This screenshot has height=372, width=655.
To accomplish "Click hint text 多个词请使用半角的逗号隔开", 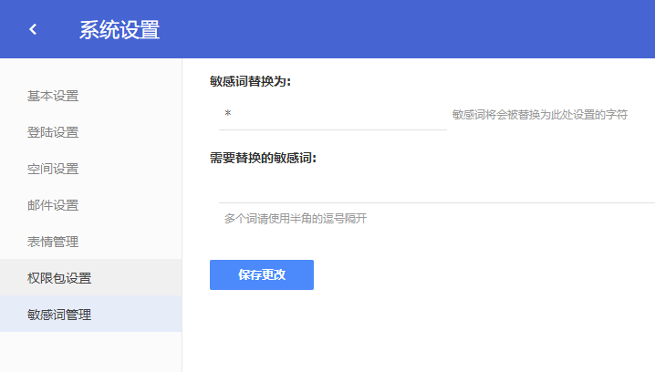I will 296,219.
